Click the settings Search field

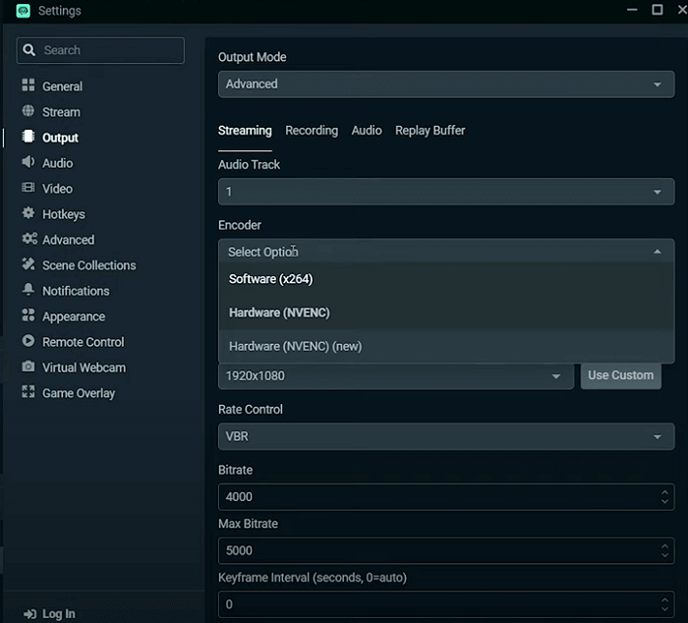pos(108,50)
